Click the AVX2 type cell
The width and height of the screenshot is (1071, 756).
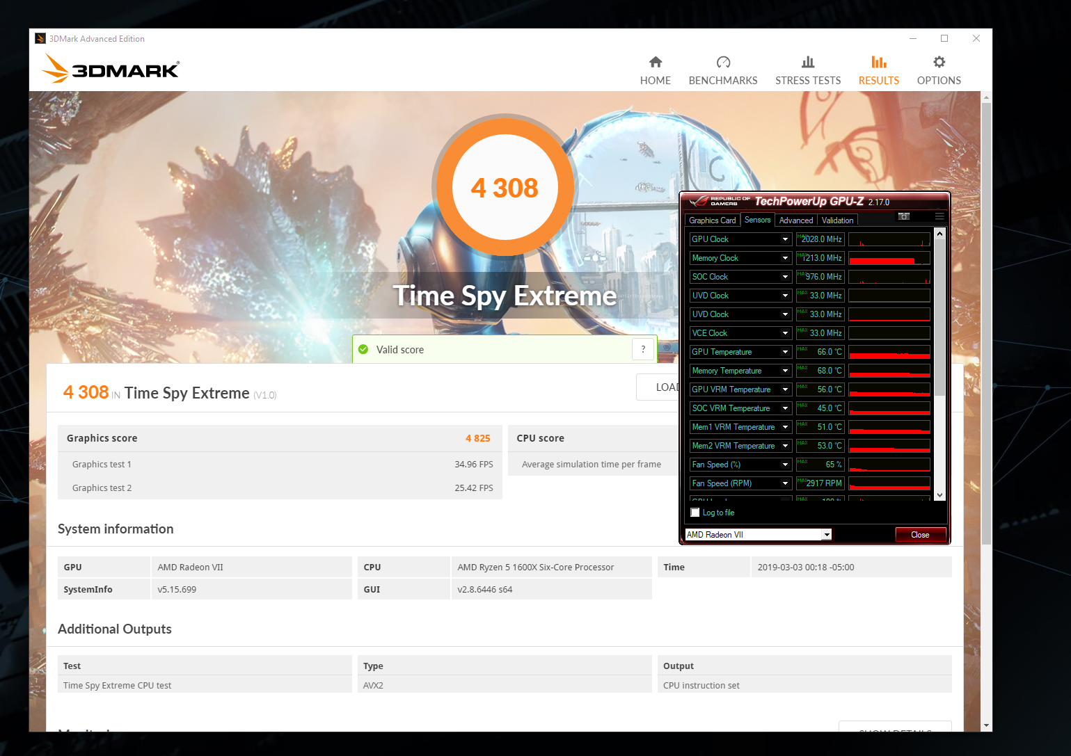(x=505, y=685)
